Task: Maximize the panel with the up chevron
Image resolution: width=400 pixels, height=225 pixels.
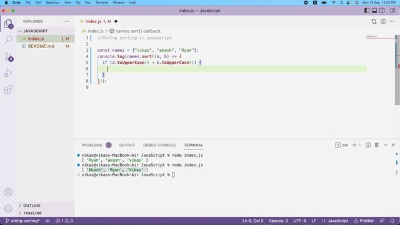Action: click(x=386, y=145)
